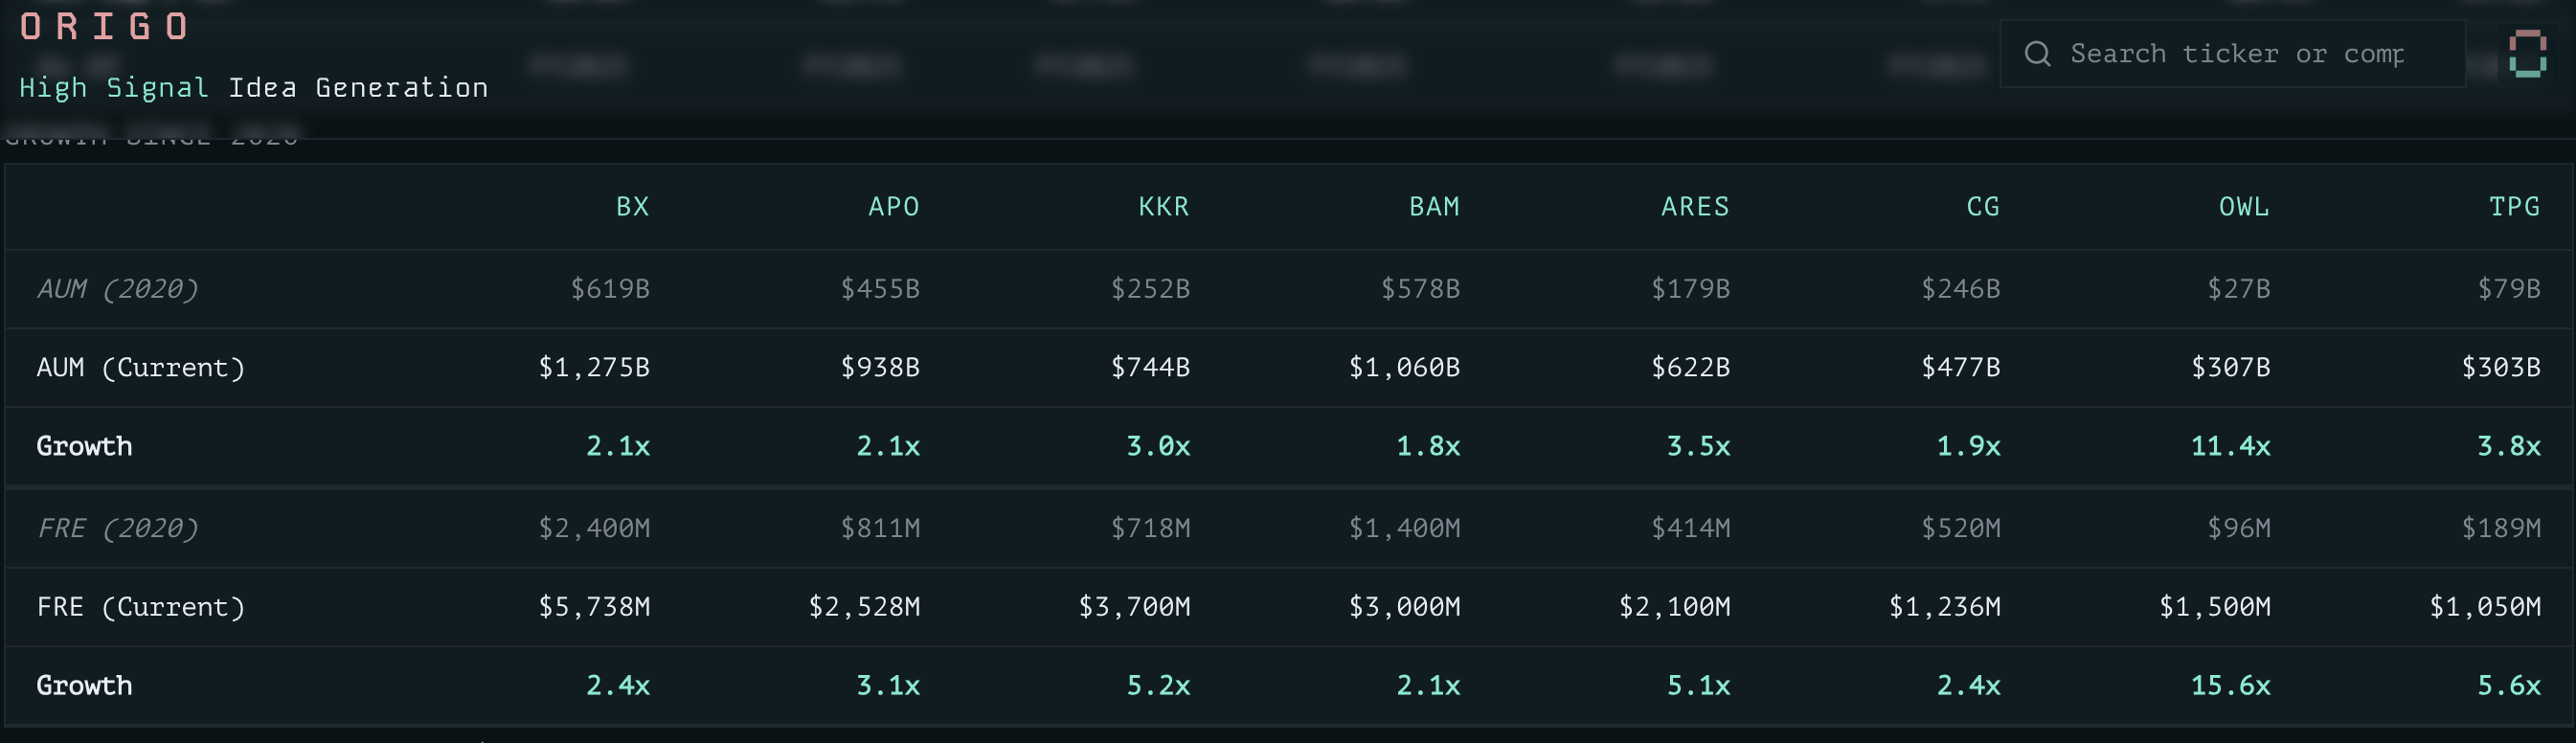Click APO FRE growth 3.1x

click(888, 686)
